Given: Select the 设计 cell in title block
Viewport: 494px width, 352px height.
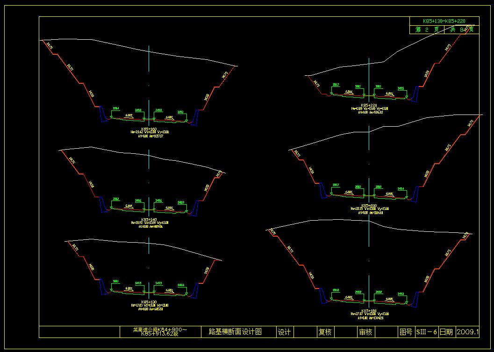Looking at the screenshot, I should pyautogui.click(x=284, y=332).
